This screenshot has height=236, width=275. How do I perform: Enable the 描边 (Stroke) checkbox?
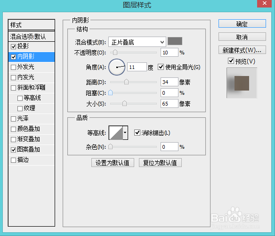(x=13, y=160)
